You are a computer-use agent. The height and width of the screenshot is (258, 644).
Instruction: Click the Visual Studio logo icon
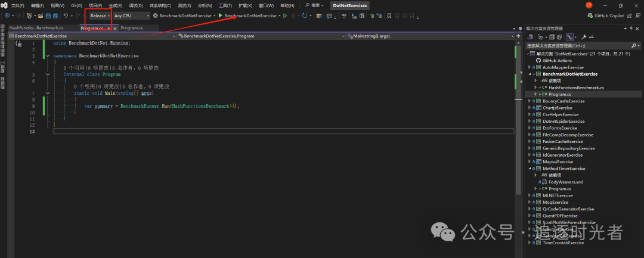(x=5, y=6)
